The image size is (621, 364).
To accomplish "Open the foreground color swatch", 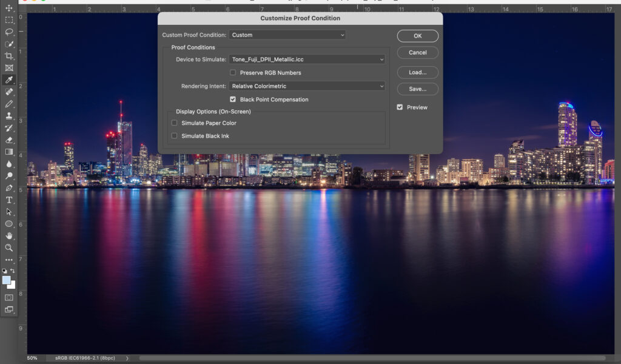I will pos(5,280).
